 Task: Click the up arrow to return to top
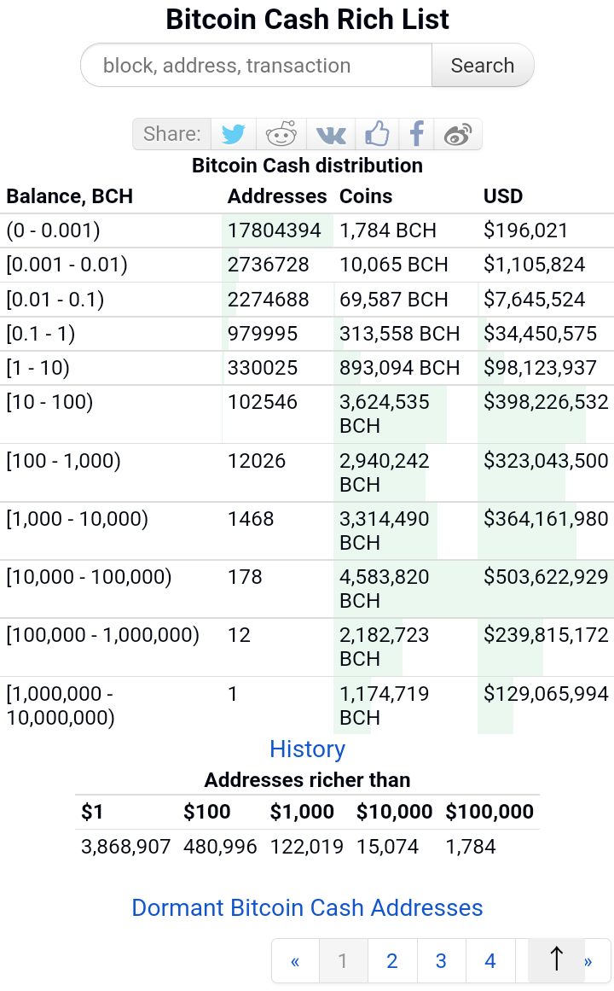click(556, 959)
